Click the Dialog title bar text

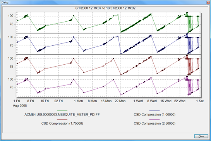(5, 3)
